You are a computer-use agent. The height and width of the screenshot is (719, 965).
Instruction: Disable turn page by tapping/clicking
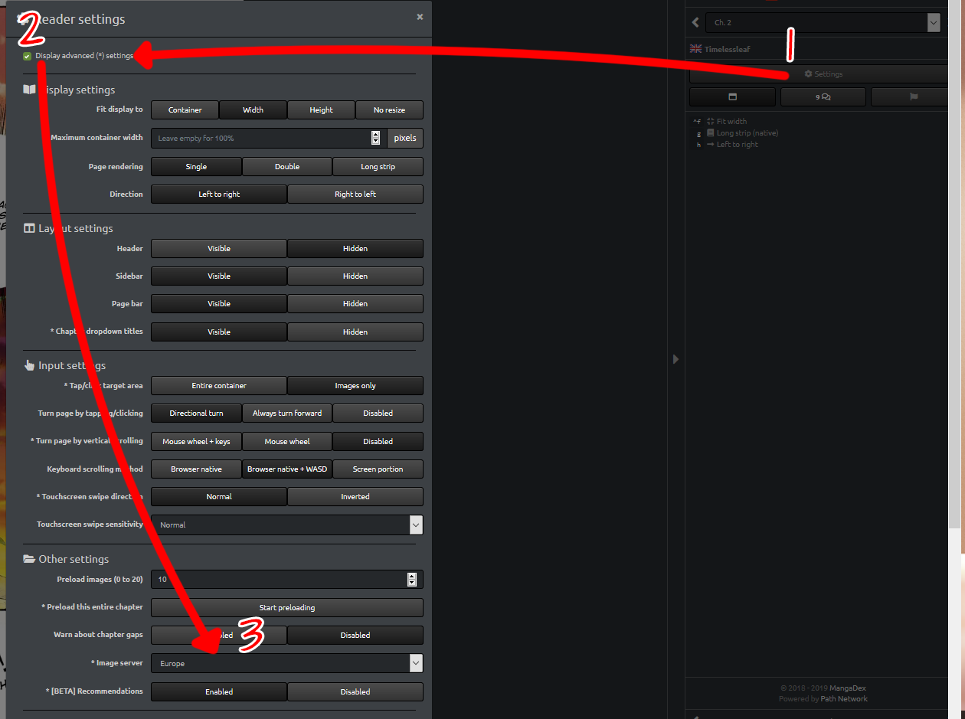click(x=378, y=413)
